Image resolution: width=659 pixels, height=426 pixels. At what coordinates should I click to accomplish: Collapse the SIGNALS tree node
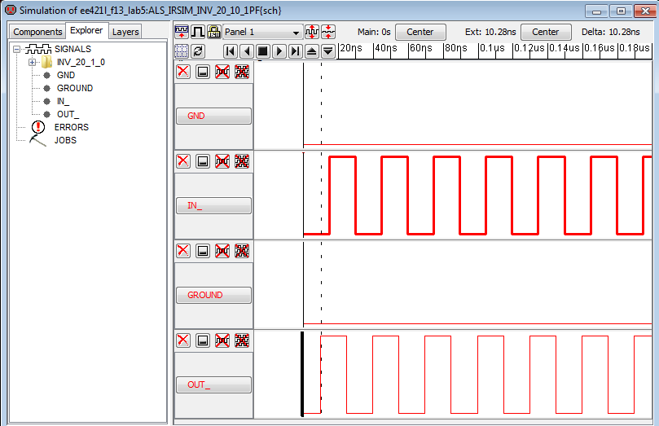point(17,49)
